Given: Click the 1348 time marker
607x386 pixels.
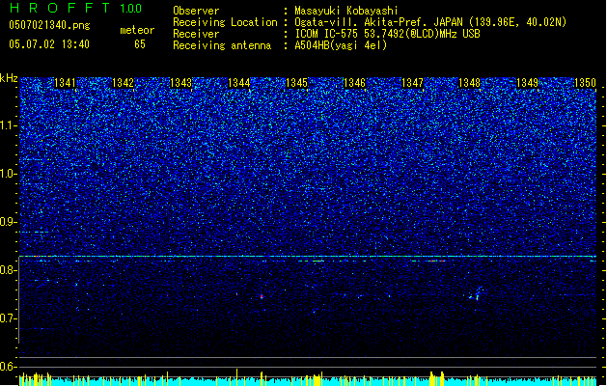Looking at the screenshot, I should pyautogui.click(x=470, y=83).
